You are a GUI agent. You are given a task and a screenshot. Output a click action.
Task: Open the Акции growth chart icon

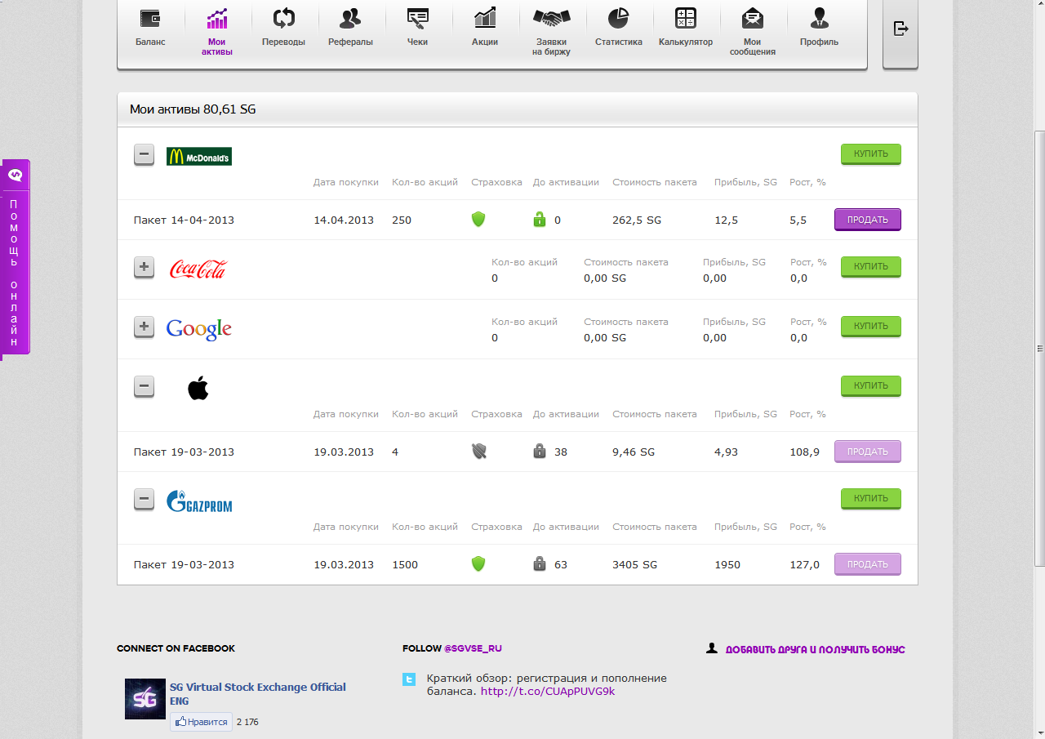[x=485, y=18]
